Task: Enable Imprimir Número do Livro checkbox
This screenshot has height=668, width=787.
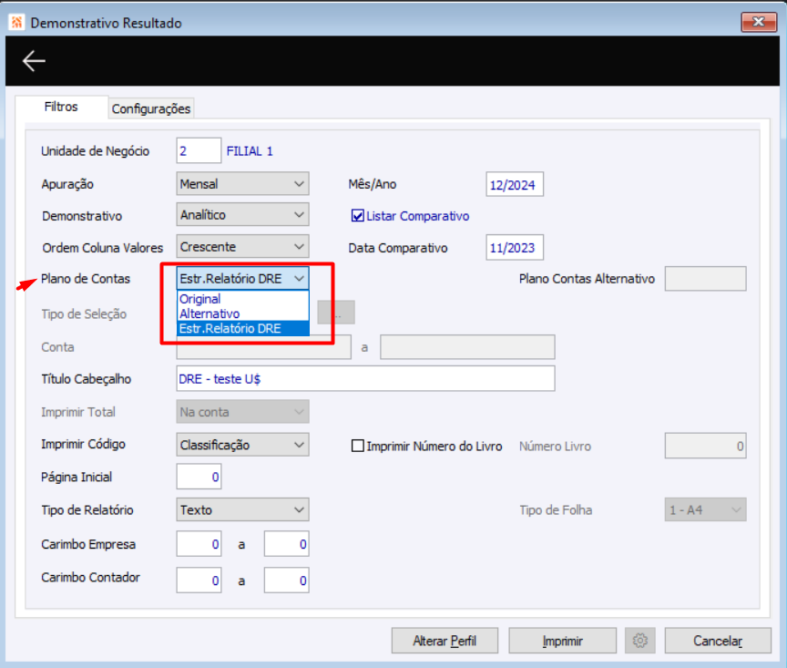Action: [357, 446]
